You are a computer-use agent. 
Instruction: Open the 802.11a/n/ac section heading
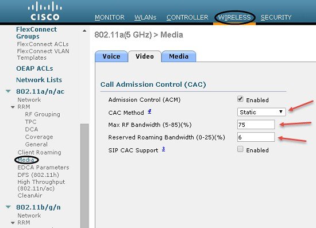click(40, 91)
